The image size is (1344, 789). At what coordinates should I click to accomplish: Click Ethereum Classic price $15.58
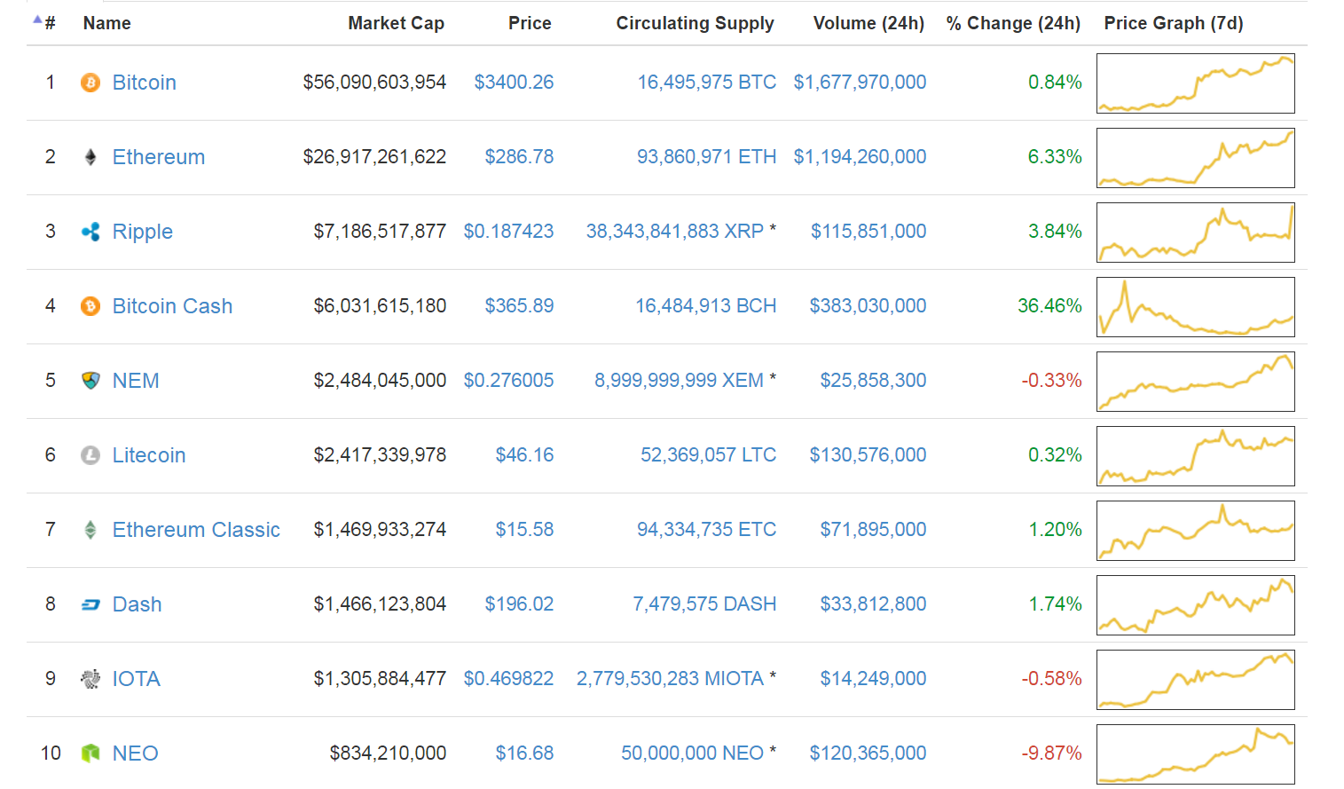pos(524,530)
